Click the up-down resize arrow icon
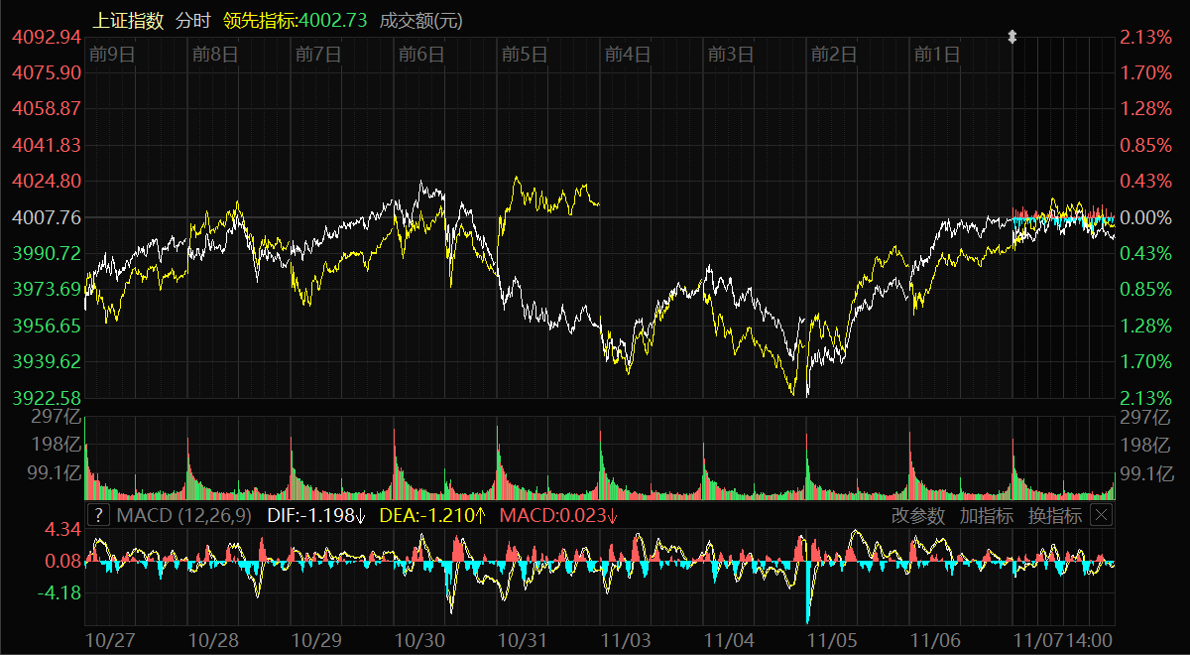Image resolution: width=1190 pixels, height=655 pixels. pyautogui.click(x=1012, y=37)
